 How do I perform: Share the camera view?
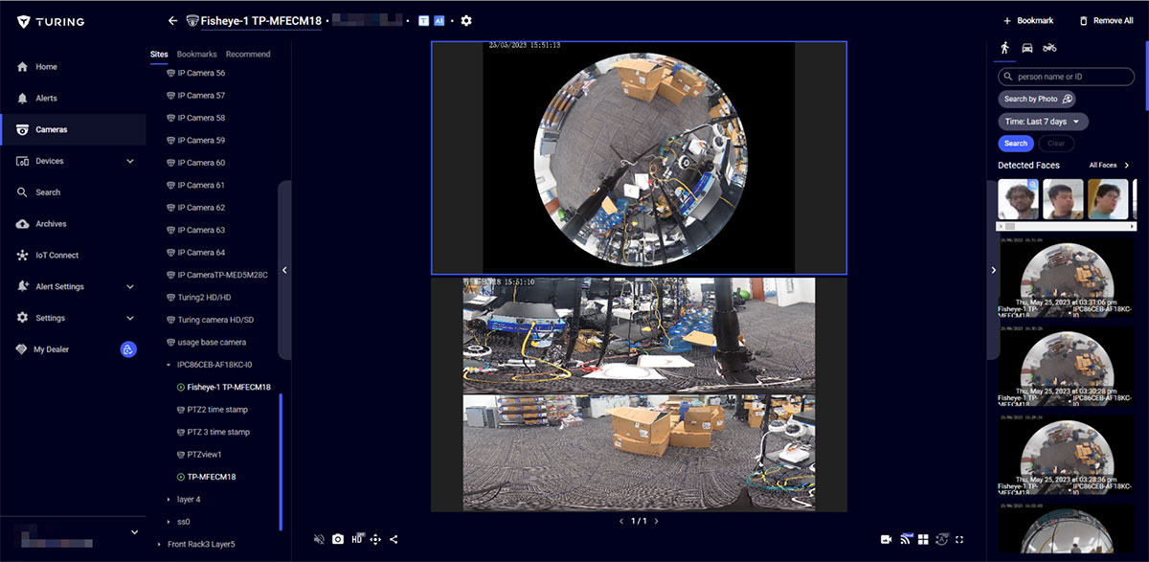[394, 539]
